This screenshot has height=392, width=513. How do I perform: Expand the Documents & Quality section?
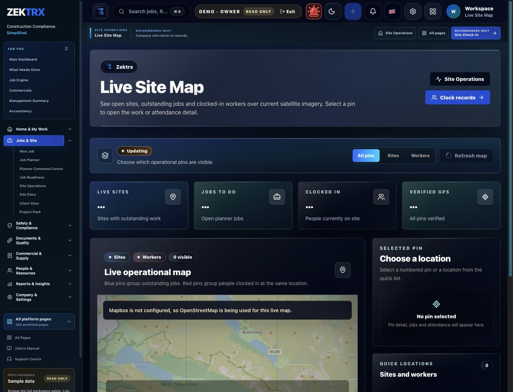(39, 241)
